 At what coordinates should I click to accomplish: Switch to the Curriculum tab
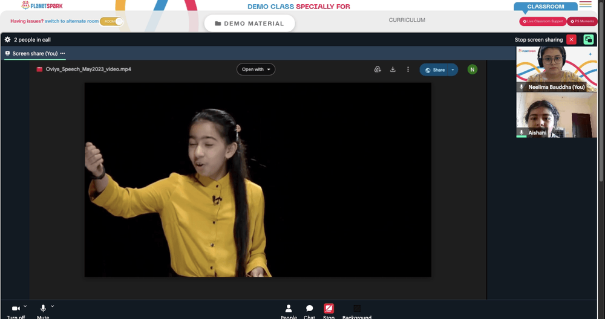[407, 20]
